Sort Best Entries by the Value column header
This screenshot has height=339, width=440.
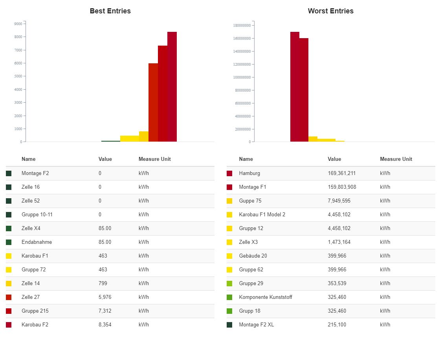click(105, 159)
